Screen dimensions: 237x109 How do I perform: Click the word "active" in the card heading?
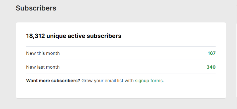(76, 36)
